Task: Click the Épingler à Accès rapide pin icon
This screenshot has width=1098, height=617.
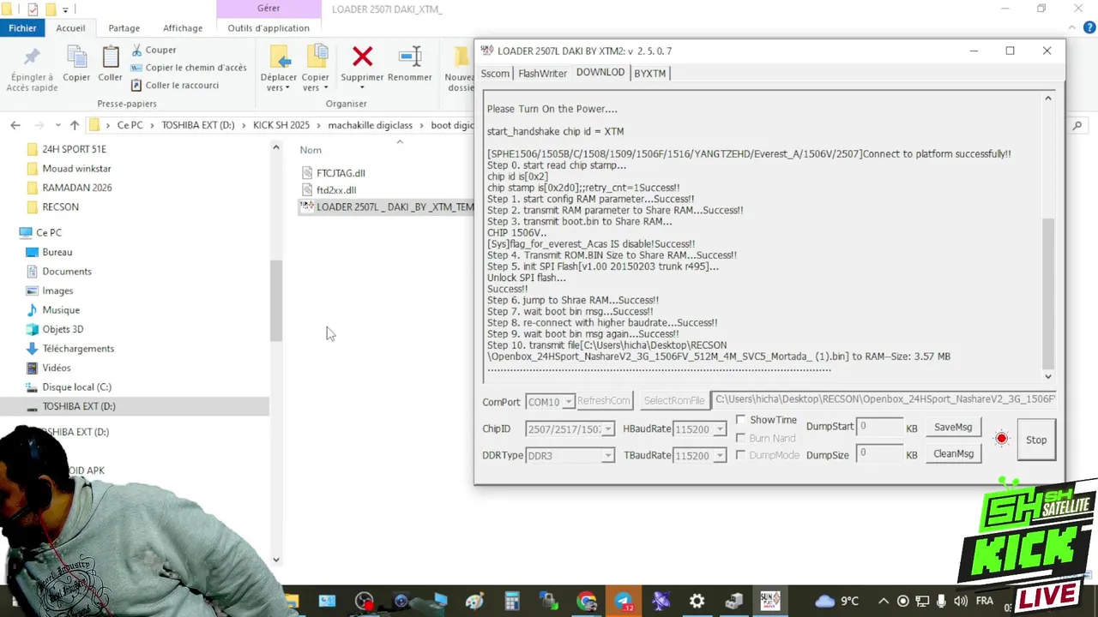Action: pos(32,57)
